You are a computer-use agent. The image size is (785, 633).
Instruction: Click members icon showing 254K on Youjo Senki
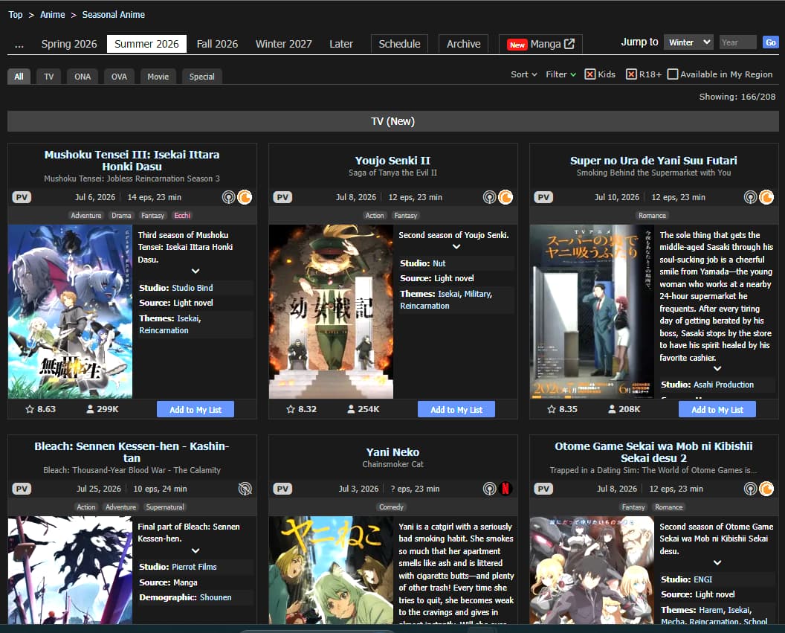tap(351, 409)
